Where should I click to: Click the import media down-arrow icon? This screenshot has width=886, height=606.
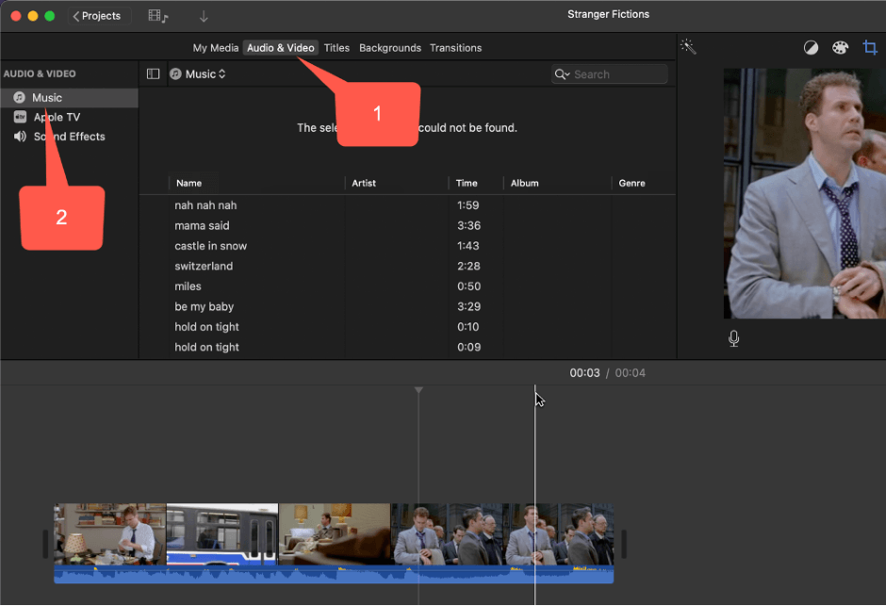pyautogui.click(x=204, y=16)
